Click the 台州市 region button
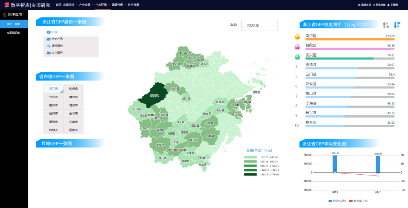This screenshot has width=408, height=208. click(53, 130)
